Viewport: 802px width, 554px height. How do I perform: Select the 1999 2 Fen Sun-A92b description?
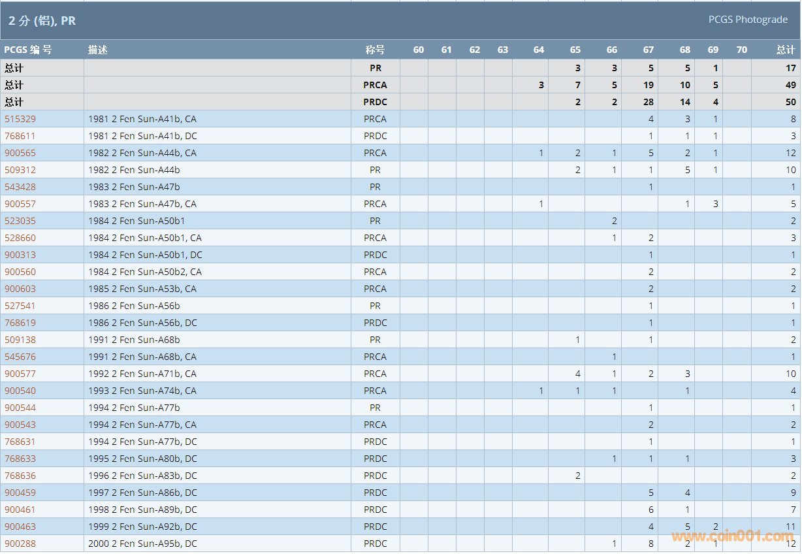[142, 527]
